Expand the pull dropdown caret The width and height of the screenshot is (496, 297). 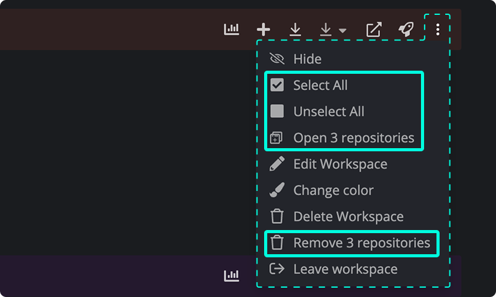tap(343, 30)
